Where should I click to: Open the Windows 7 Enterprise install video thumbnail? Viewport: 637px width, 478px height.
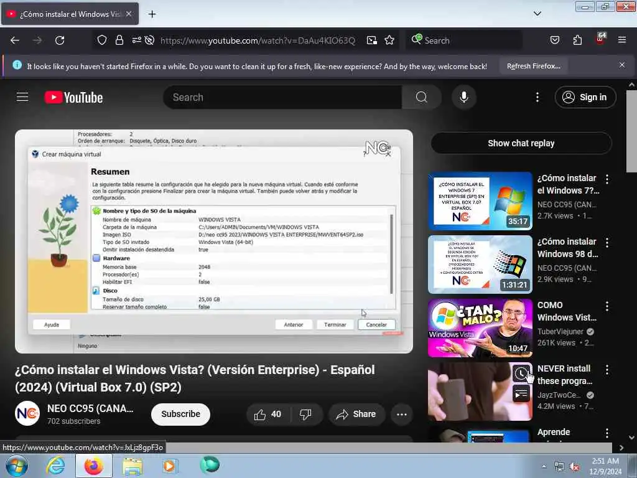click(x=480, y=201)
